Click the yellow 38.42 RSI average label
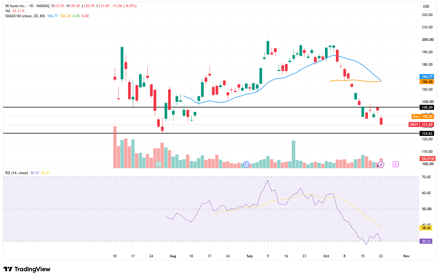 point(426,228)
